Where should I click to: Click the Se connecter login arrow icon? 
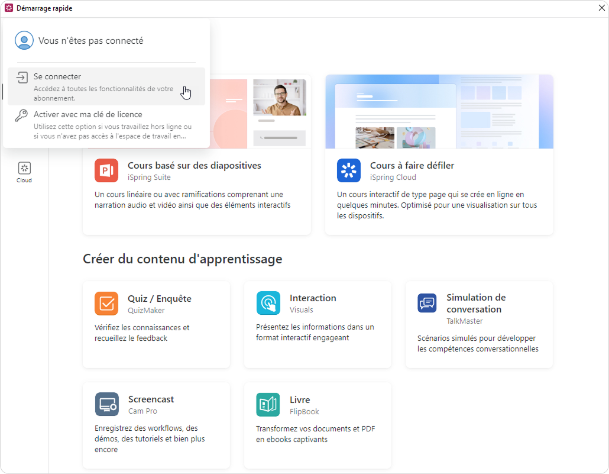[x=22, y=78]
